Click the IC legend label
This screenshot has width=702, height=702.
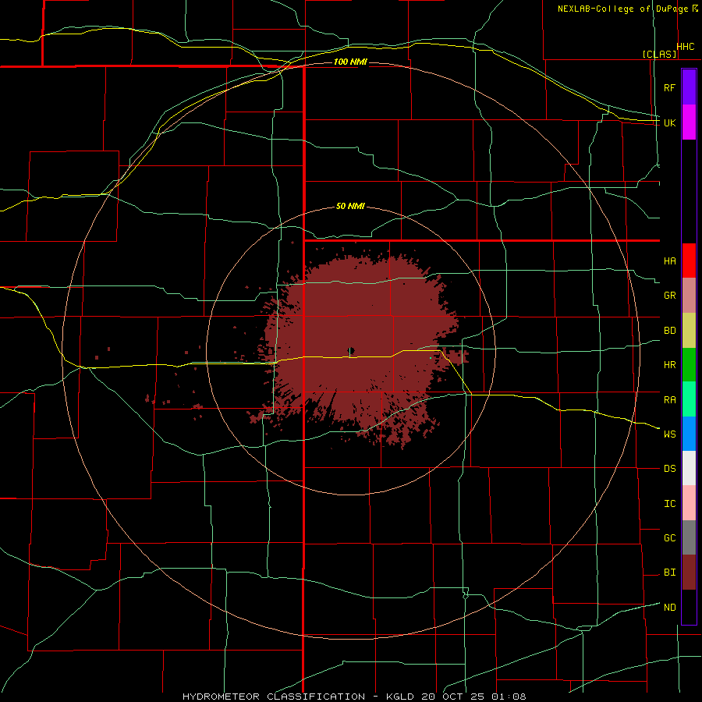coord(669,504)
